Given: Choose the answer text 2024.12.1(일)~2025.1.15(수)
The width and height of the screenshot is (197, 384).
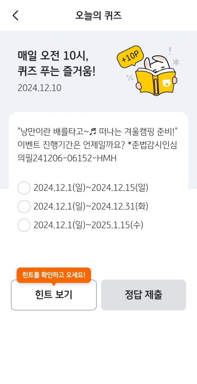Looking at the screenshot, I should [89, 225].
